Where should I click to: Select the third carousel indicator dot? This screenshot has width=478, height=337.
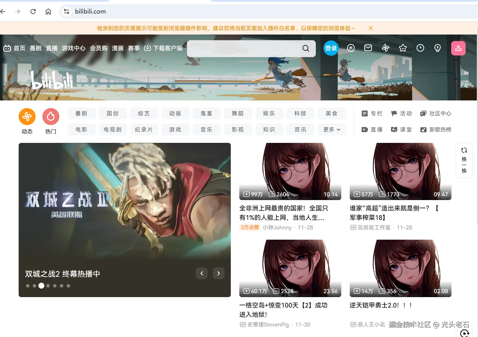[x=41, y=286]
